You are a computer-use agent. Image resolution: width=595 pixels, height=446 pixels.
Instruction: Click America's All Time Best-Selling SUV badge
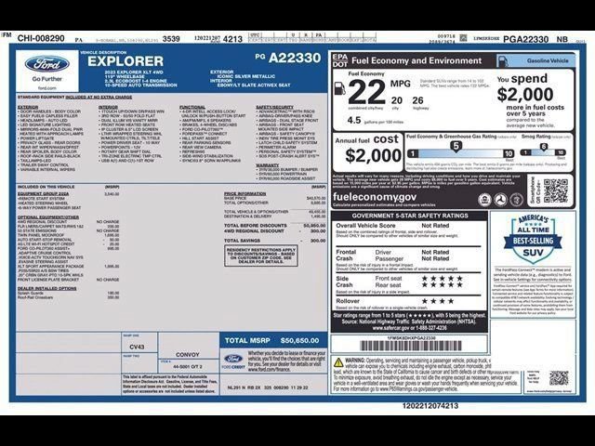[x=533, y=238]
